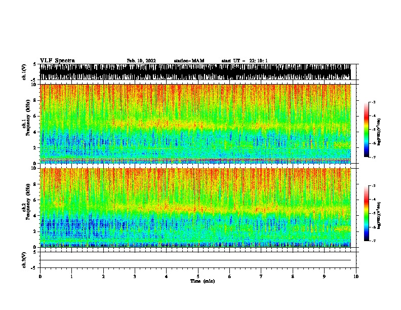
Task: Click the '10' tick label on time axis
Action: point(356,277)
